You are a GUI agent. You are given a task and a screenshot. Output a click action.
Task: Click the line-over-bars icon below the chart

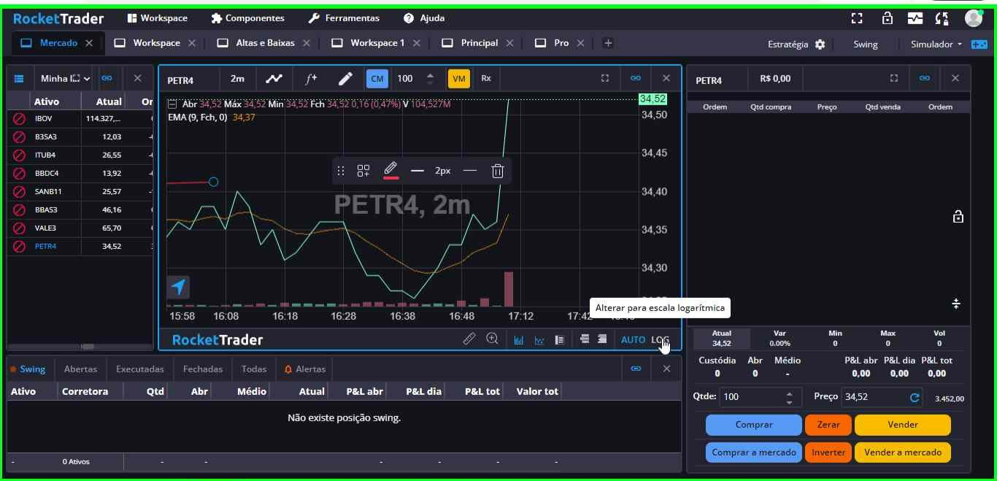[x=539, y=339]
